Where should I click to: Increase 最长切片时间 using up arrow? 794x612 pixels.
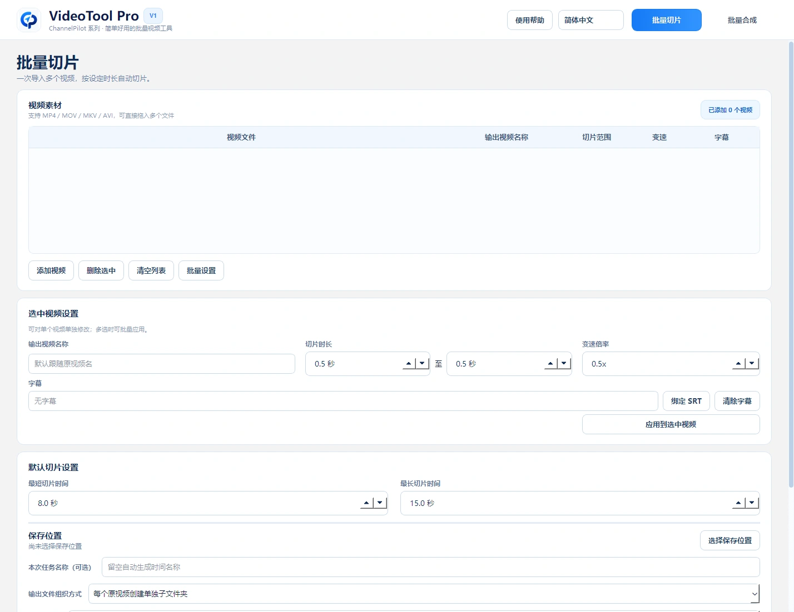(x=738, y=503)
